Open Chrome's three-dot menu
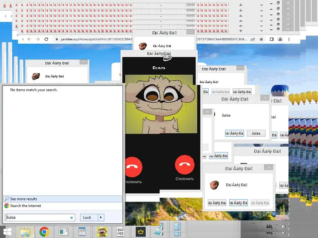318x238 pixels. (x=289, y=39)
